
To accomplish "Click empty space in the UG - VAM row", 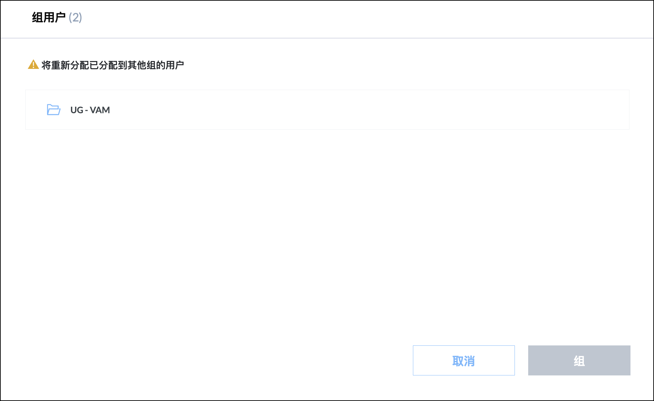I will (341, 110).
